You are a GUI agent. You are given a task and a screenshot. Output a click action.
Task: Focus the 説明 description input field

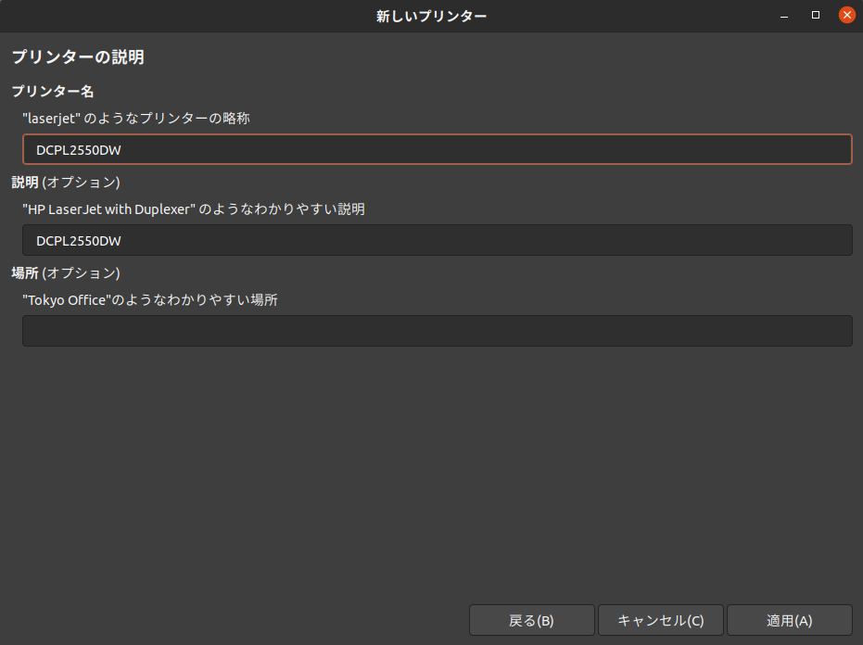(x=437, y=240)
